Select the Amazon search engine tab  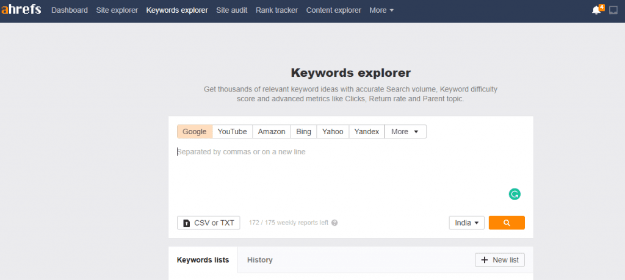click(272, 131)
